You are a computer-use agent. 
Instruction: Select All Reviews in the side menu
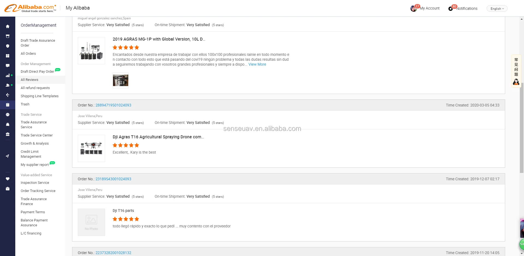tap(29, 80)
